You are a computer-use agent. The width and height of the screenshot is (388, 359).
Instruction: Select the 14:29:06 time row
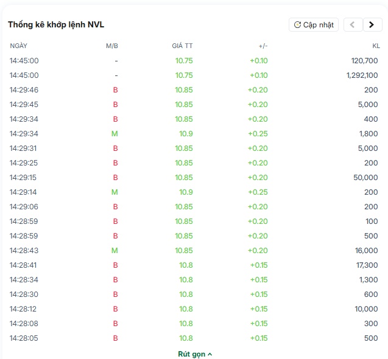[x=194, y=206]
